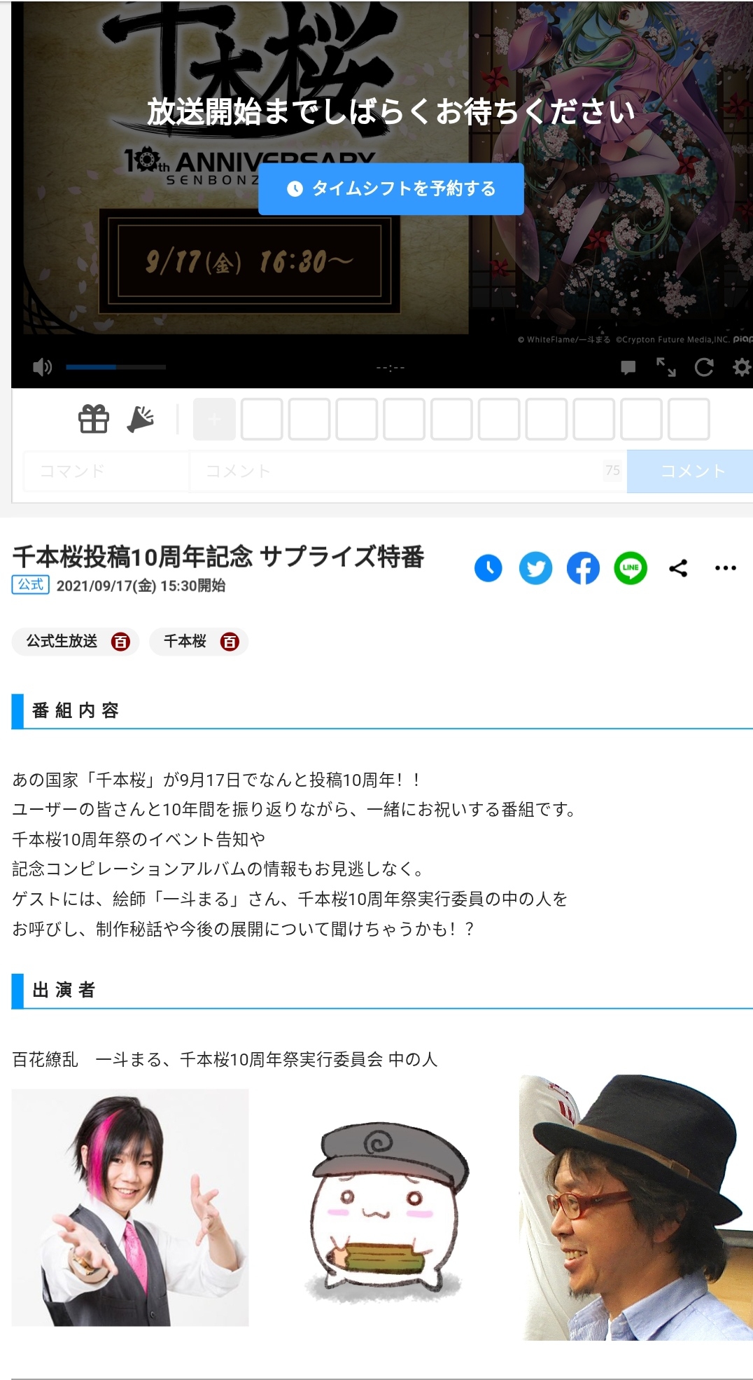Image resolution: width=753 pixels, height=1380 pixels.
Task: Enter fullscreen with the expand arrows icon
Action: coord(666,367)
